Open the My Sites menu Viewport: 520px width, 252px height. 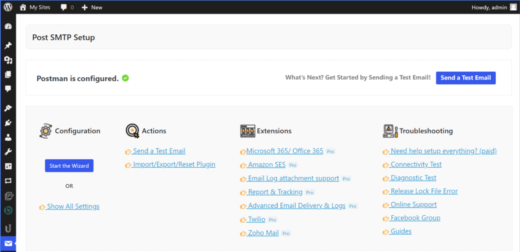pyautogui.click(x=35, y=7)
